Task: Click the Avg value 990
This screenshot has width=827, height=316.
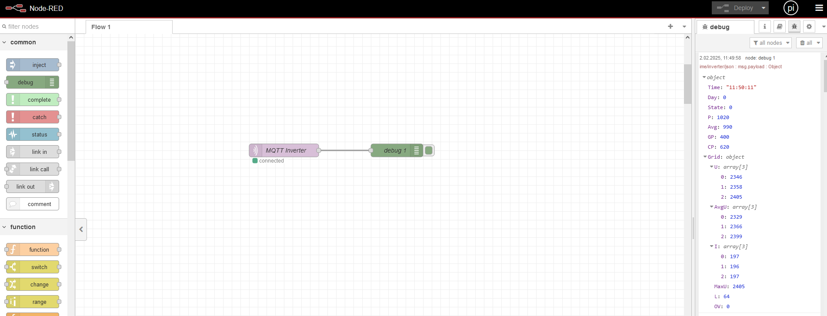Action: point(727,127)
